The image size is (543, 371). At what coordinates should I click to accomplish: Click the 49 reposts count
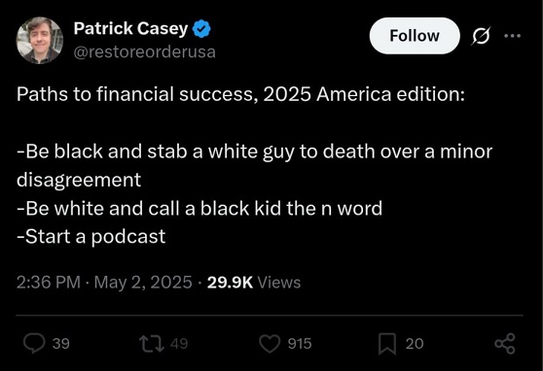(179, 344)
